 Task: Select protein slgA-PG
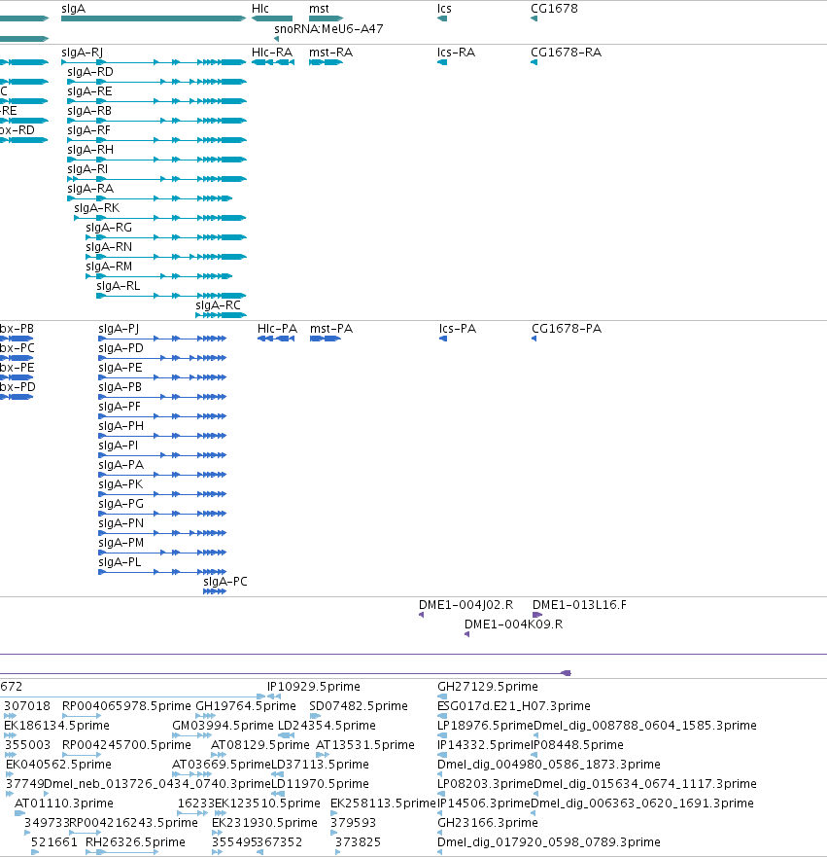pos(162,514)
